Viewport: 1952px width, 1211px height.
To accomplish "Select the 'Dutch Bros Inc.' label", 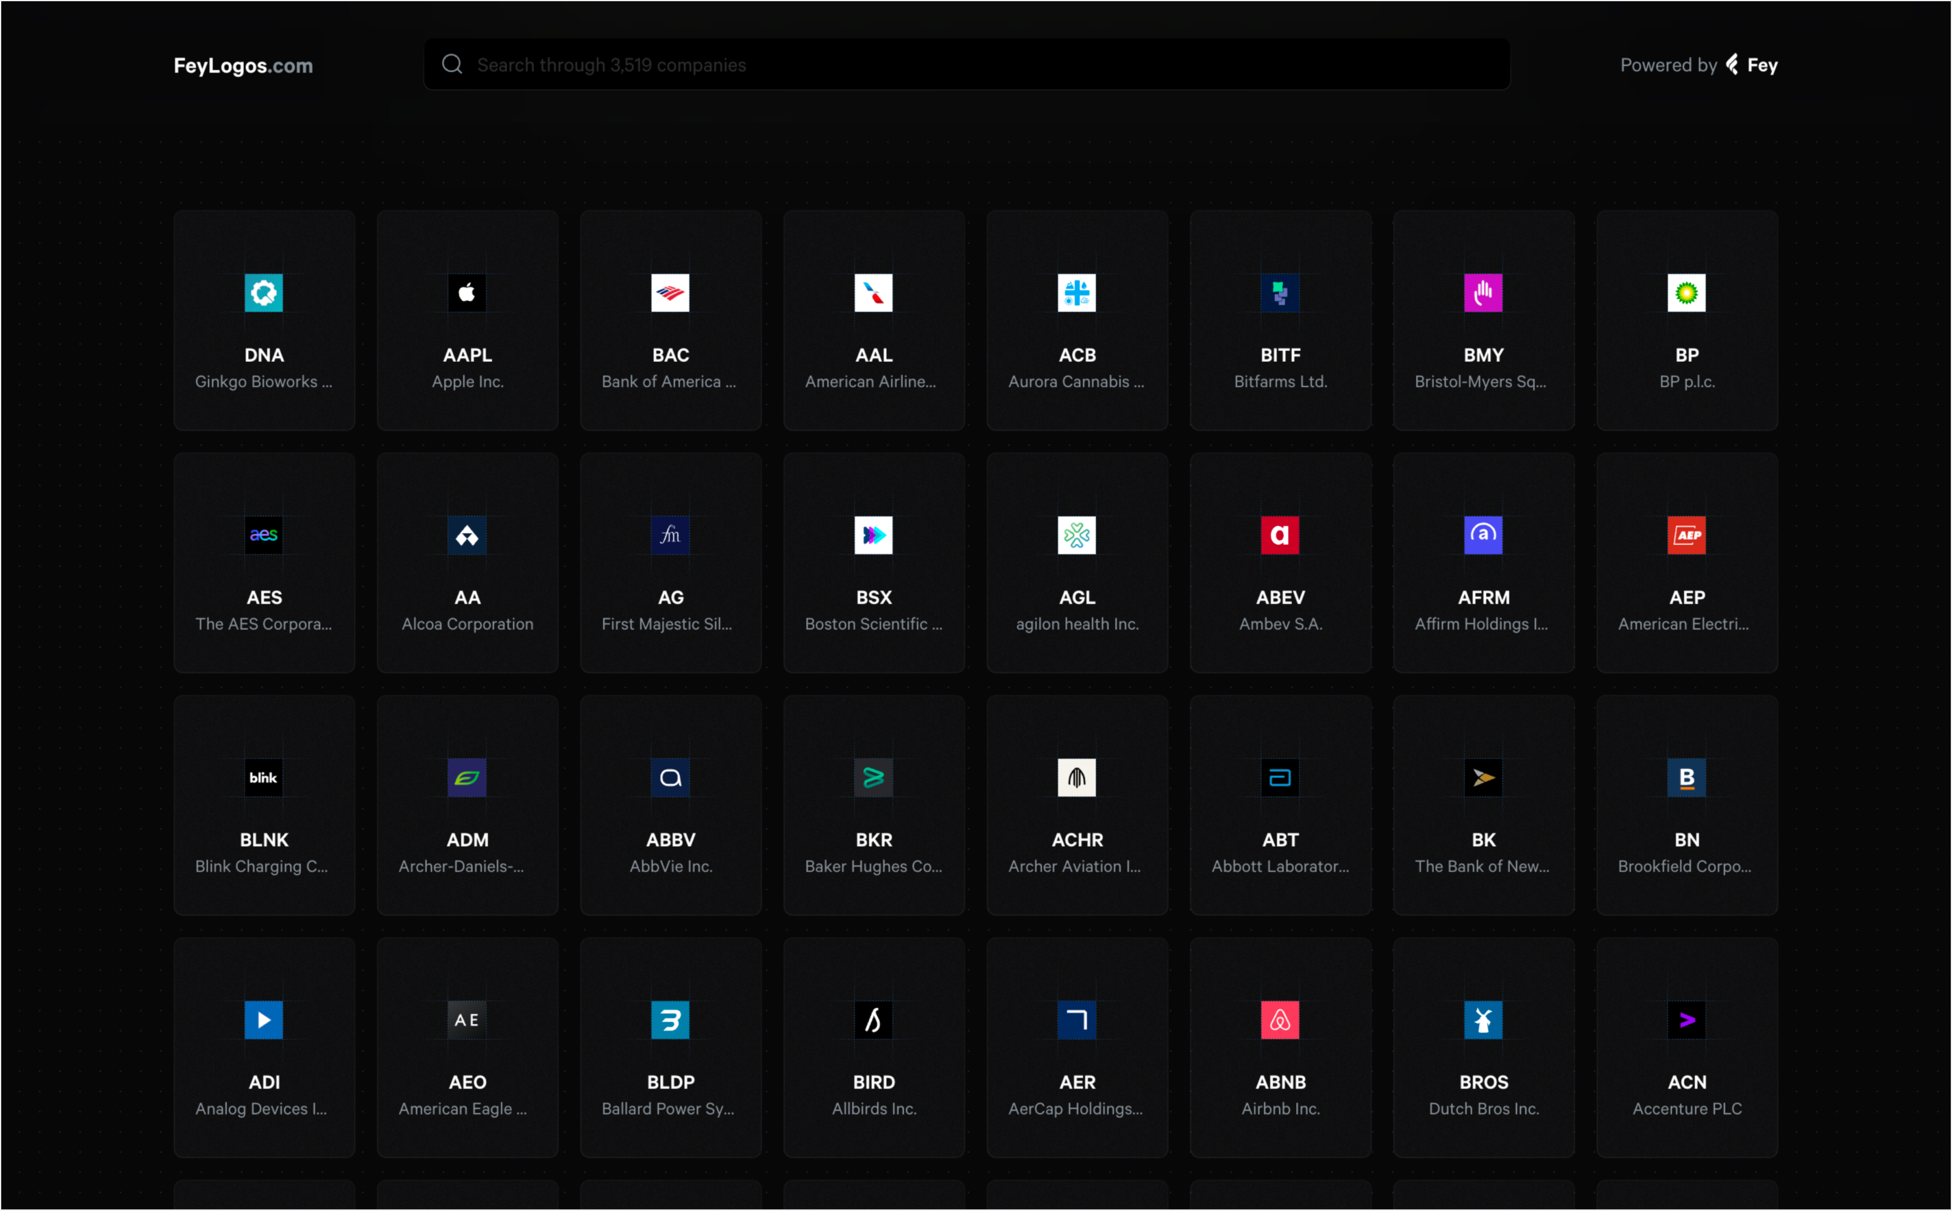I will pos(1484,1109).
